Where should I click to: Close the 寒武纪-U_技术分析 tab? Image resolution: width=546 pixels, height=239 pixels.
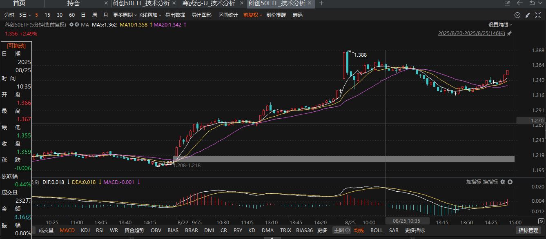(x=242, y=3)
